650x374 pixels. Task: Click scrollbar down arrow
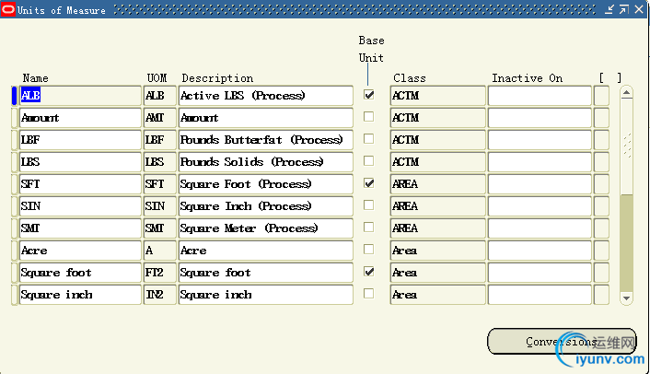(x=626, y=298)
